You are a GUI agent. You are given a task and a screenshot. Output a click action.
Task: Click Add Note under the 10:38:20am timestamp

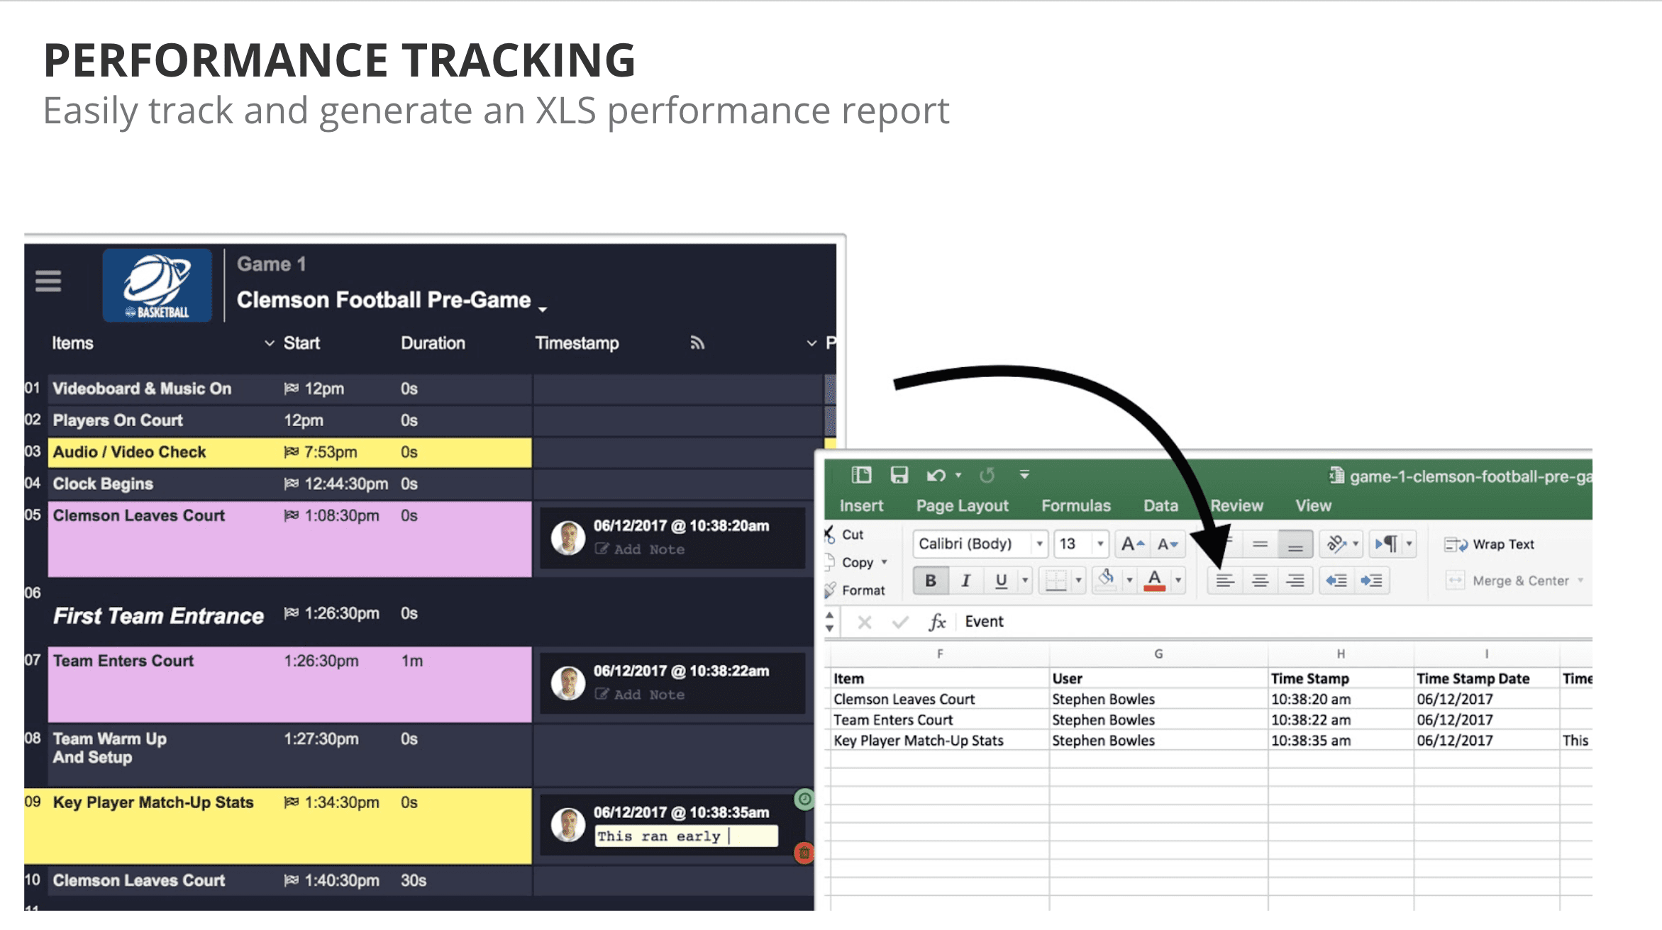(640, 549)
